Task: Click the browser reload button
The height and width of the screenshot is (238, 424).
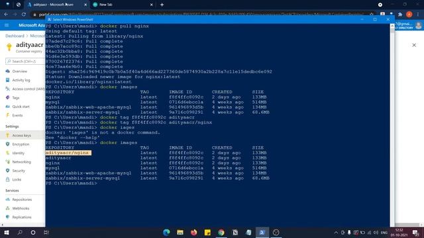Action: pyautogui.click(x=24, y=15)
